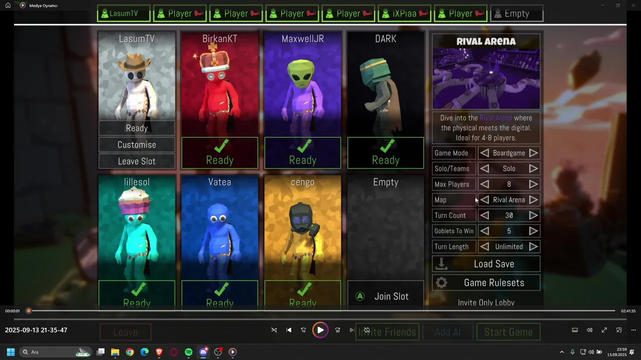Open Brave browser from the taskbar
Image resolution: width=641 pixels, height=360 pixels.
pos(159,352)
